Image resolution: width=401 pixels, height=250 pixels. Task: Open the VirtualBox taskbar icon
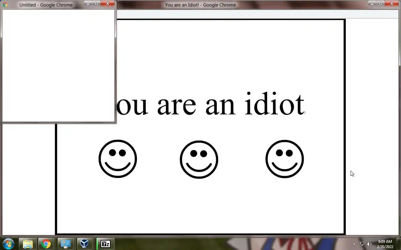pos(84,244)
